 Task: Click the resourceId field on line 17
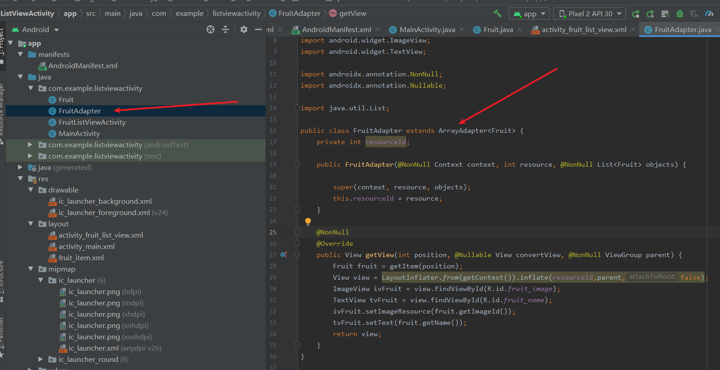click(x=385, y=142)
